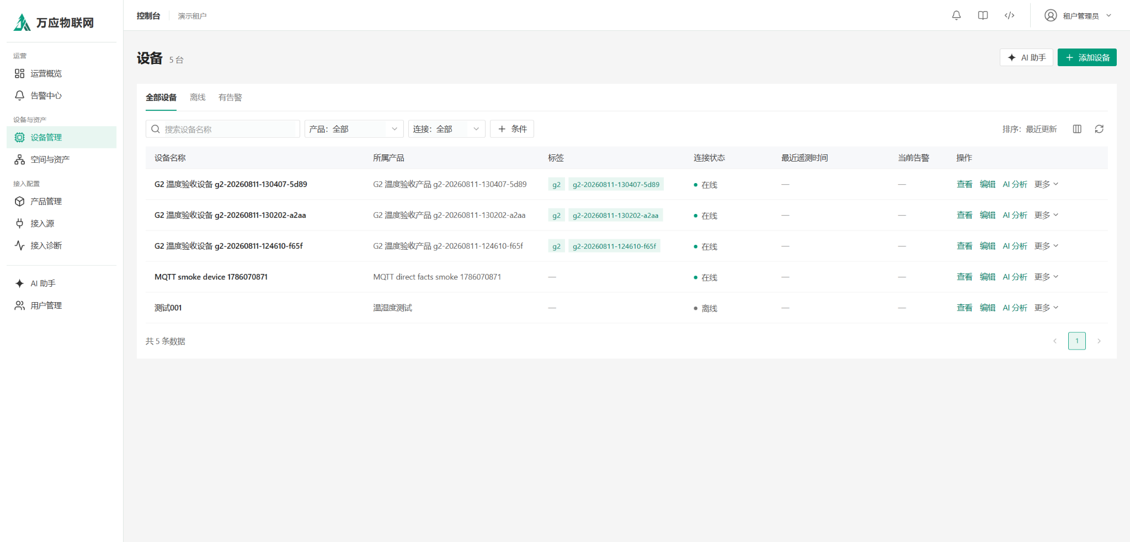Select page 1 in pagination
Image resolution: width=1130 pixels, height=542 pixels.
tap(1077, 341)
